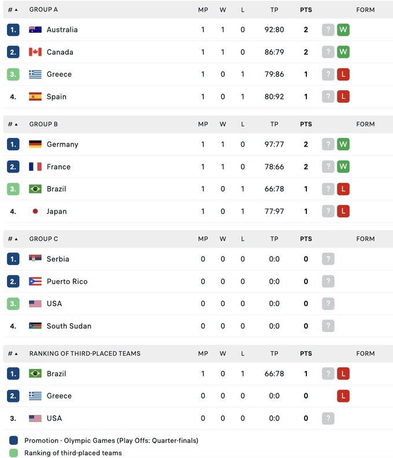Image resolution: width=393 pixels, height=458 pixels.
Task: Open the Greece team link in Group A
Action: click(59, 74)
